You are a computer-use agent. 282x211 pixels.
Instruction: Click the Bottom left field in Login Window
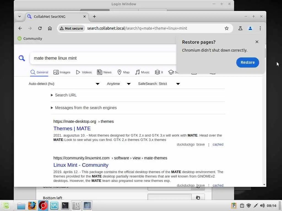(x=169, y=198)
